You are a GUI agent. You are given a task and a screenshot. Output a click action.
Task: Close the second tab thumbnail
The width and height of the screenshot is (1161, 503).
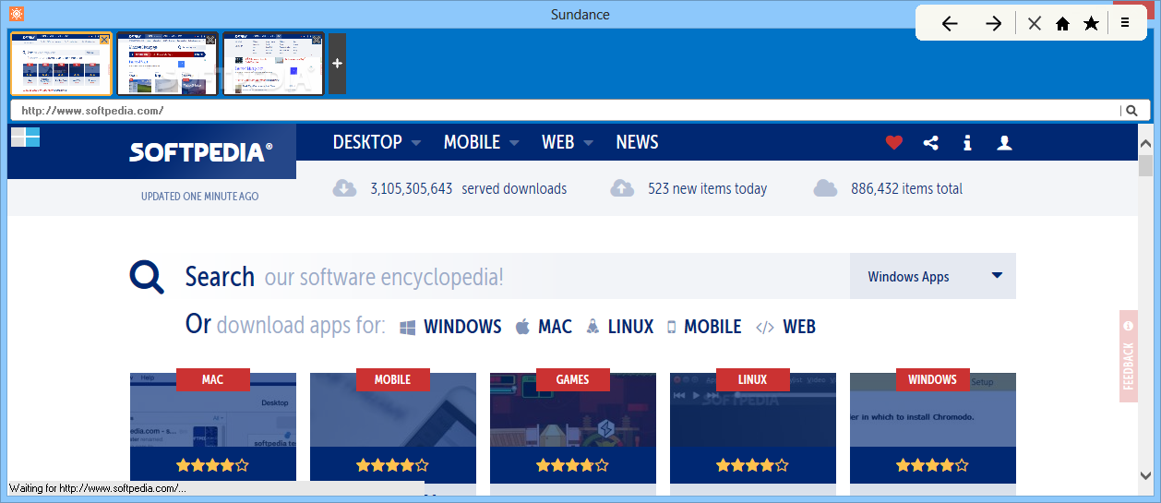[x=210, y=40]
